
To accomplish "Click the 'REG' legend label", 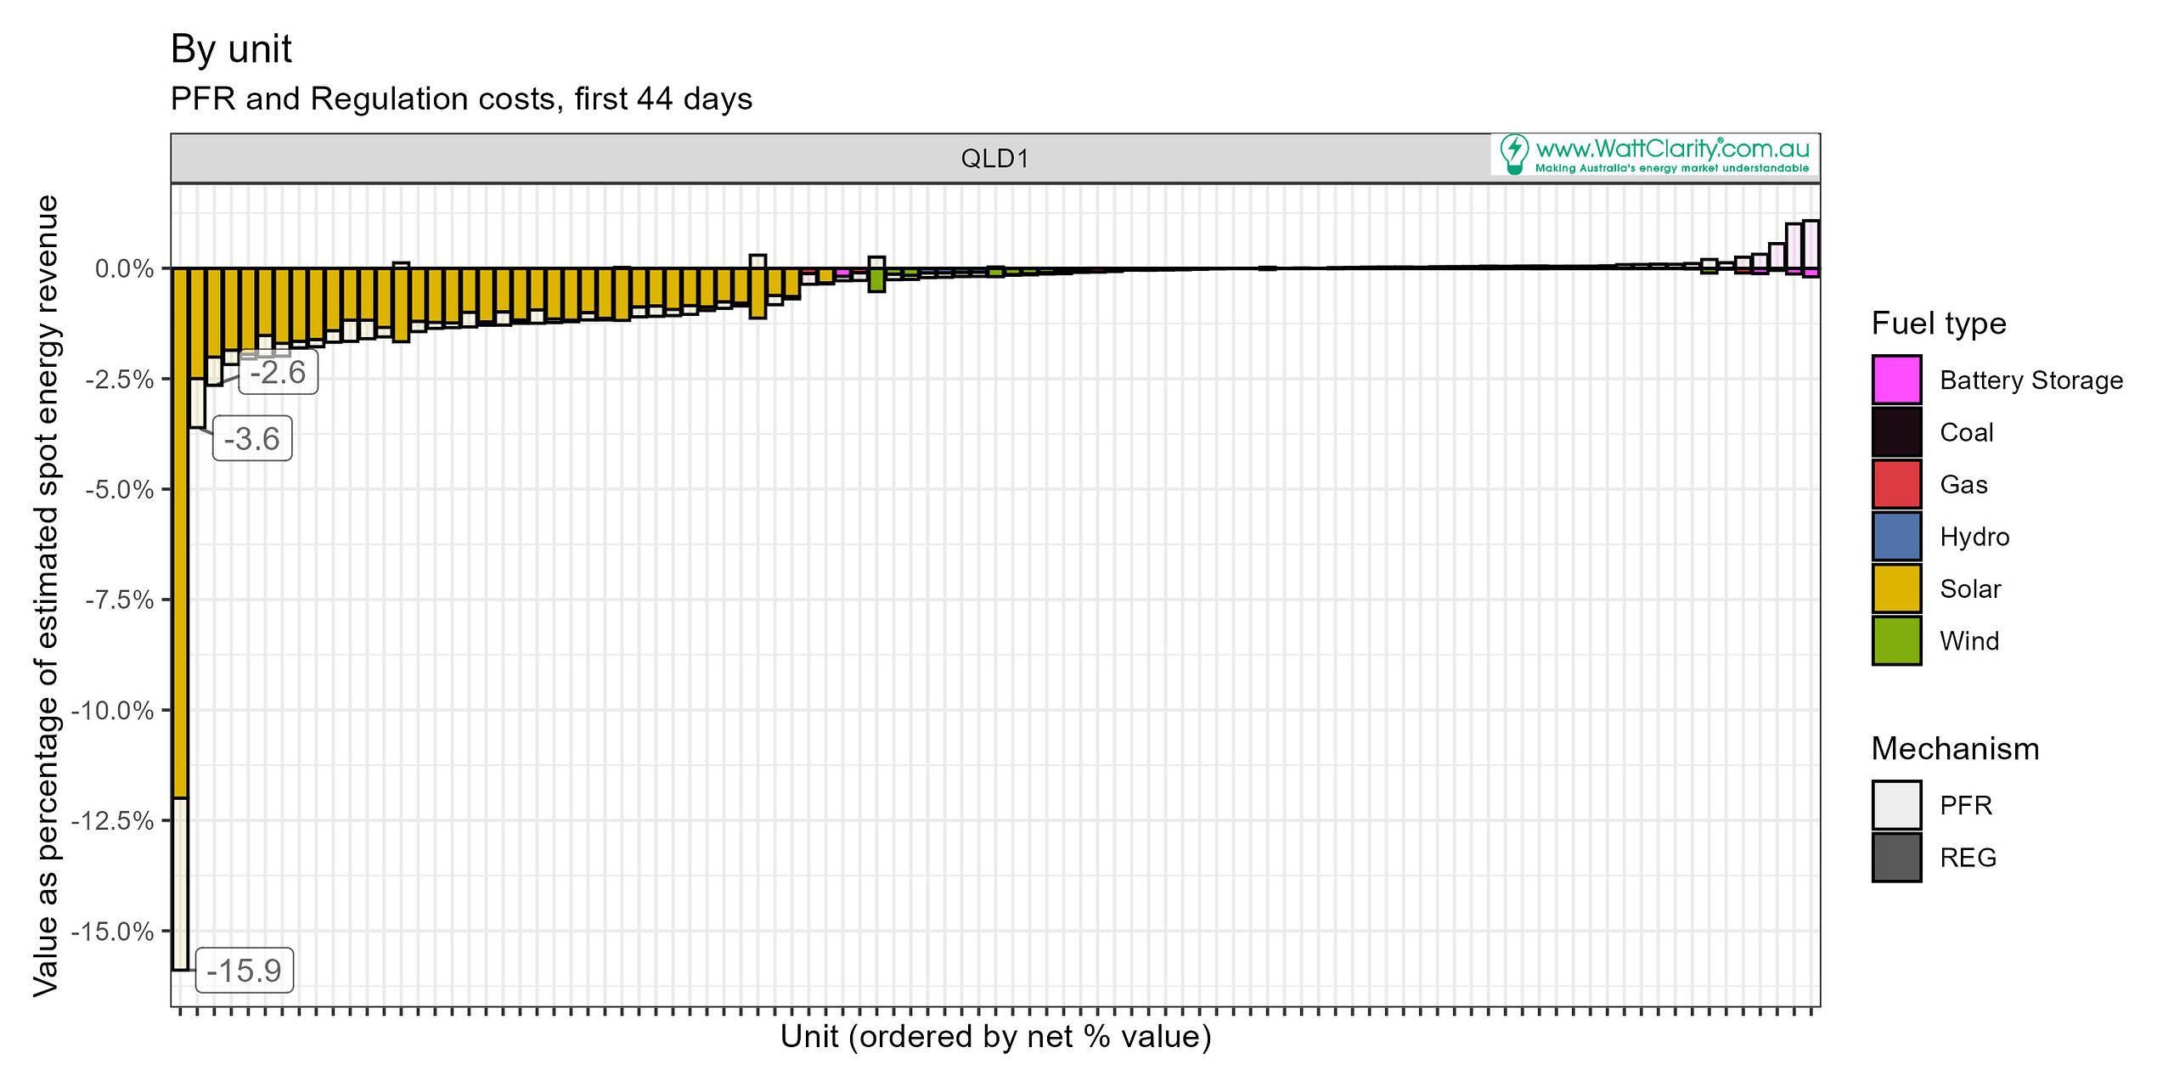I will pos(1968,858).
